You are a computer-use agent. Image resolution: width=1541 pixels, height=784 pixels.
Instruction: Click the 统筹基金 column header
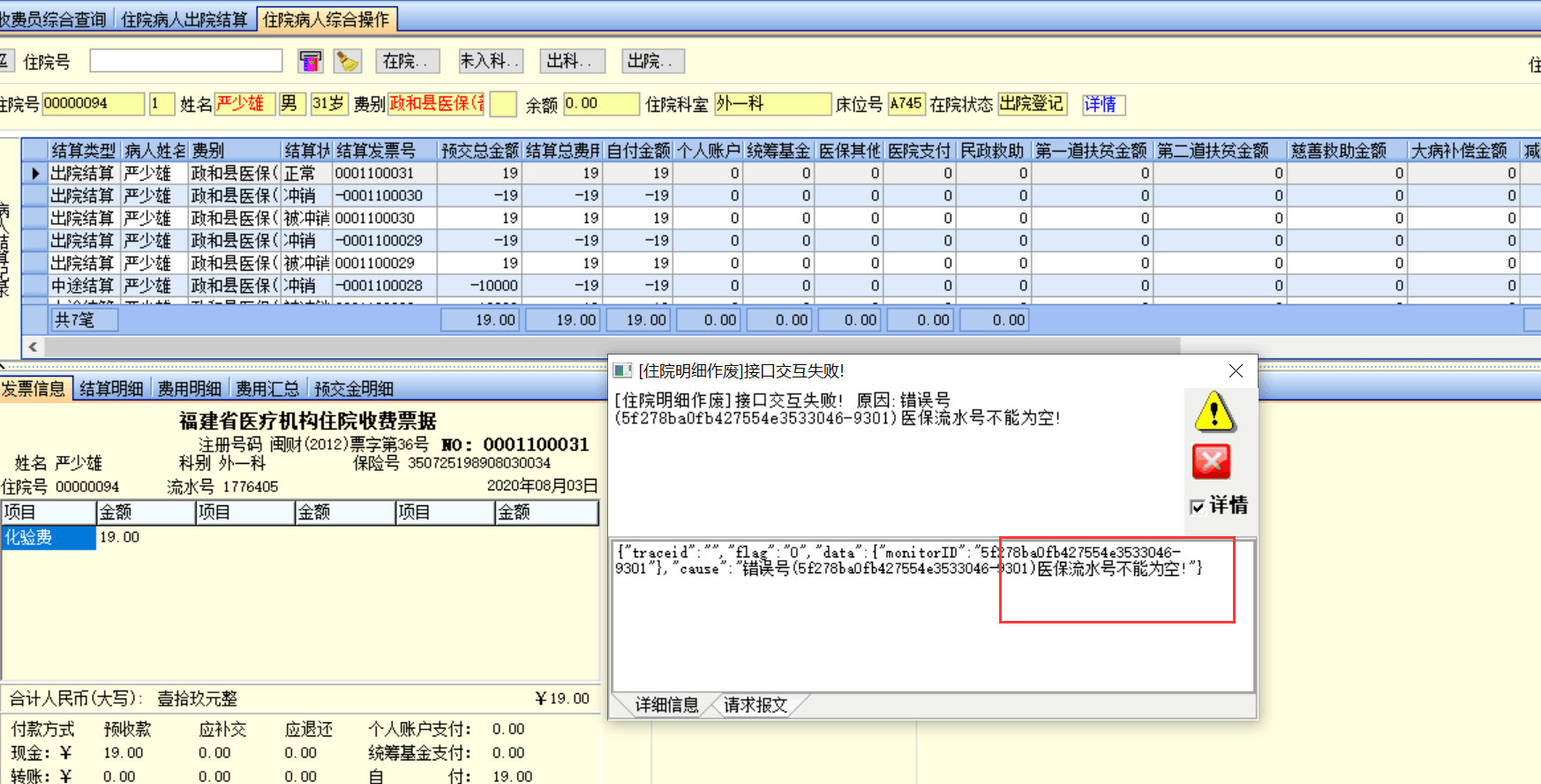[x=778, y=151]
